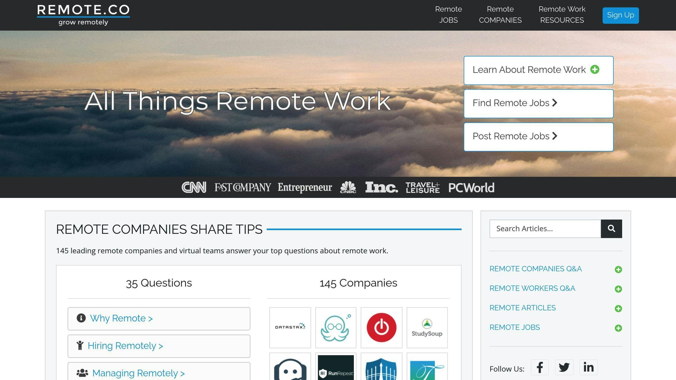This screenshot has width=676, height=380.
Task: Click the Post Remote Jobs button
Action: 538,137
